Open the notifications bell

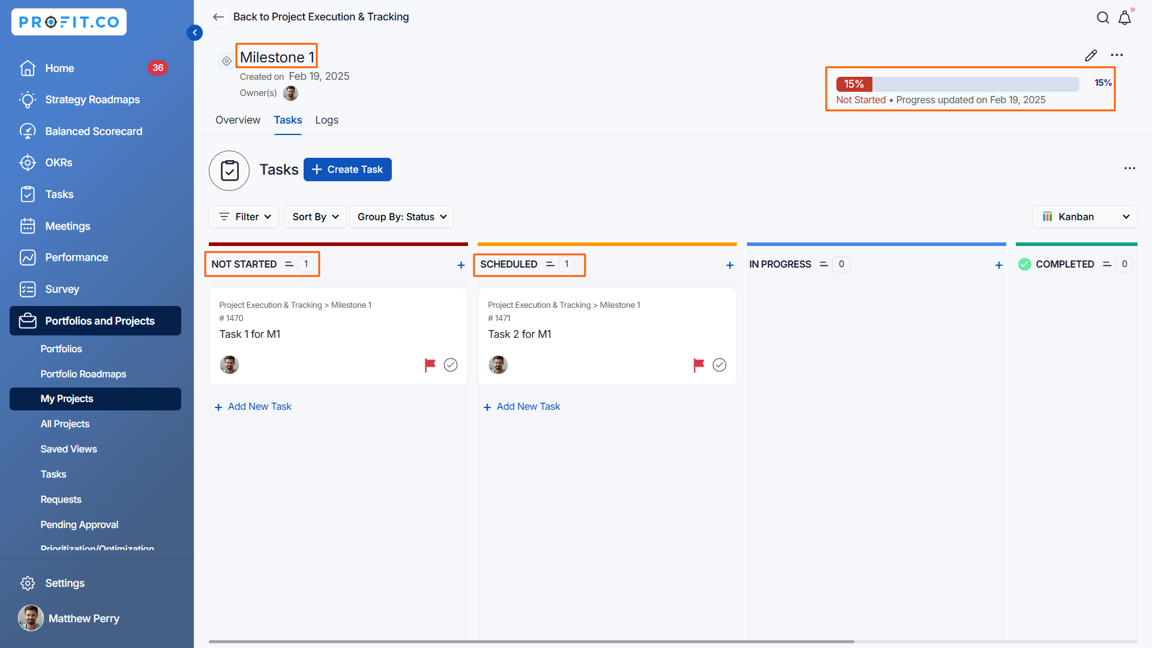coord(1125,17)
